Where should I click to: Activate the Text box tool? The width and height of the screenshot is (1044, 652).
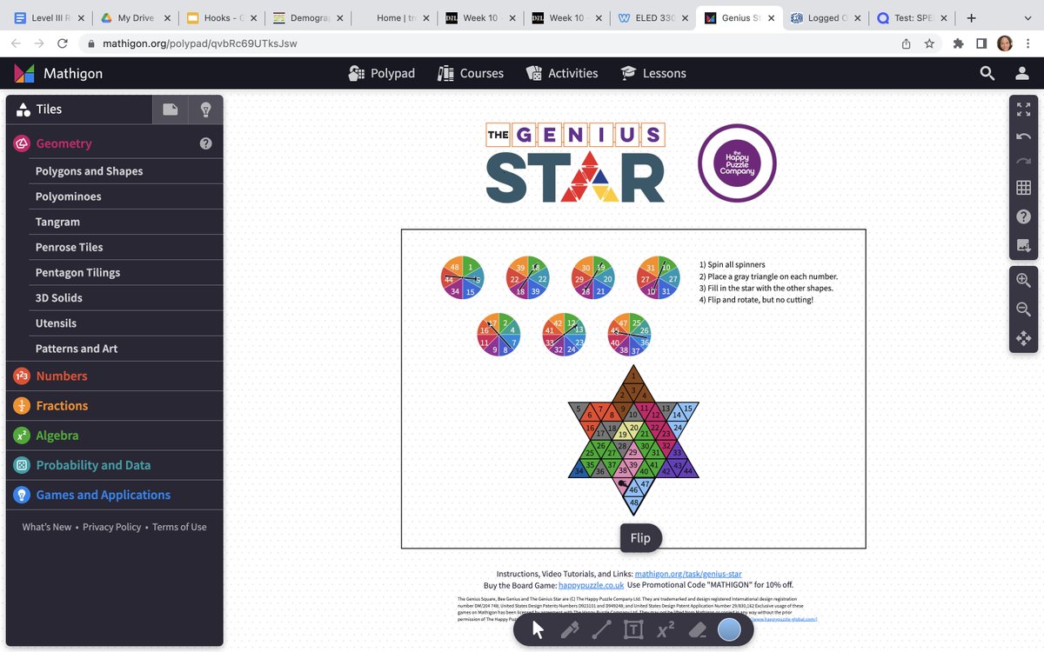(x=633, y=629)
